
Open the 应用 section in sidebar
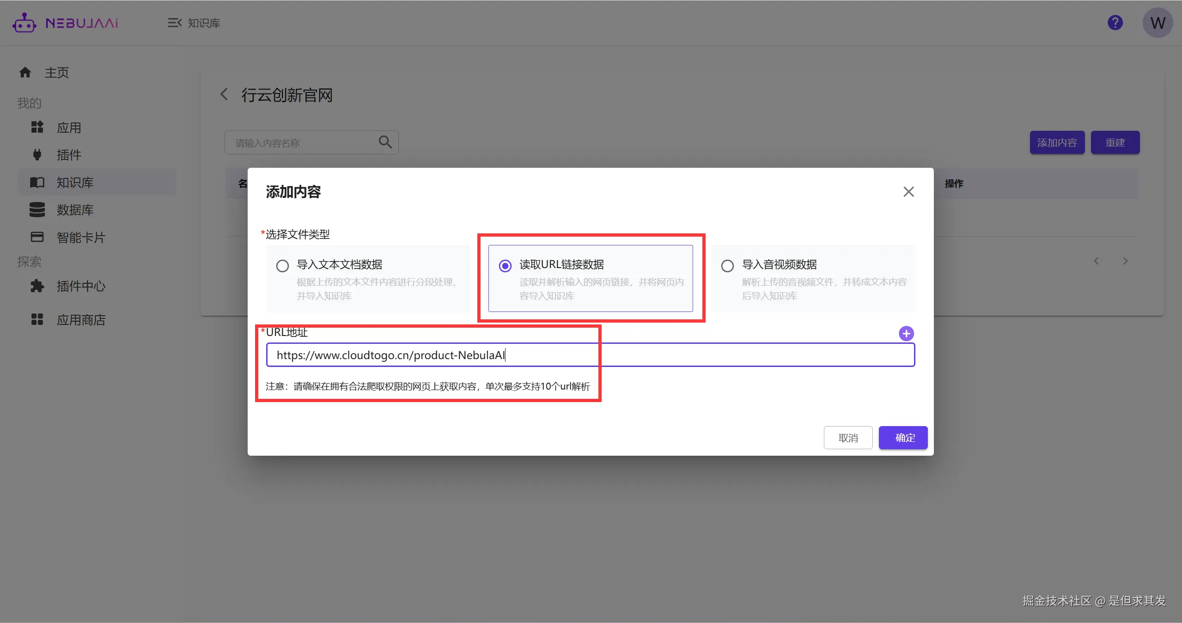69,127
